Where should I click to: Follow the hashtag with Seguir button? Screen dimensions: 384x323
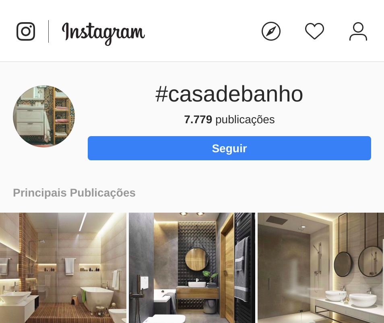(x=229, y=148)
